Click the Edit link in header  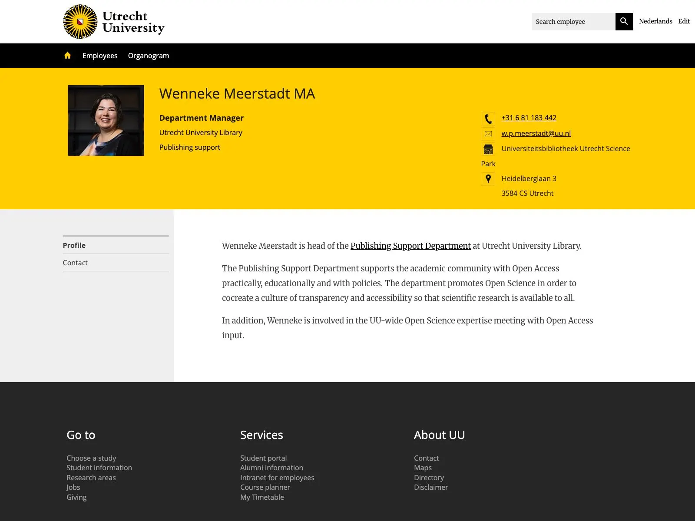coord(684,21)
